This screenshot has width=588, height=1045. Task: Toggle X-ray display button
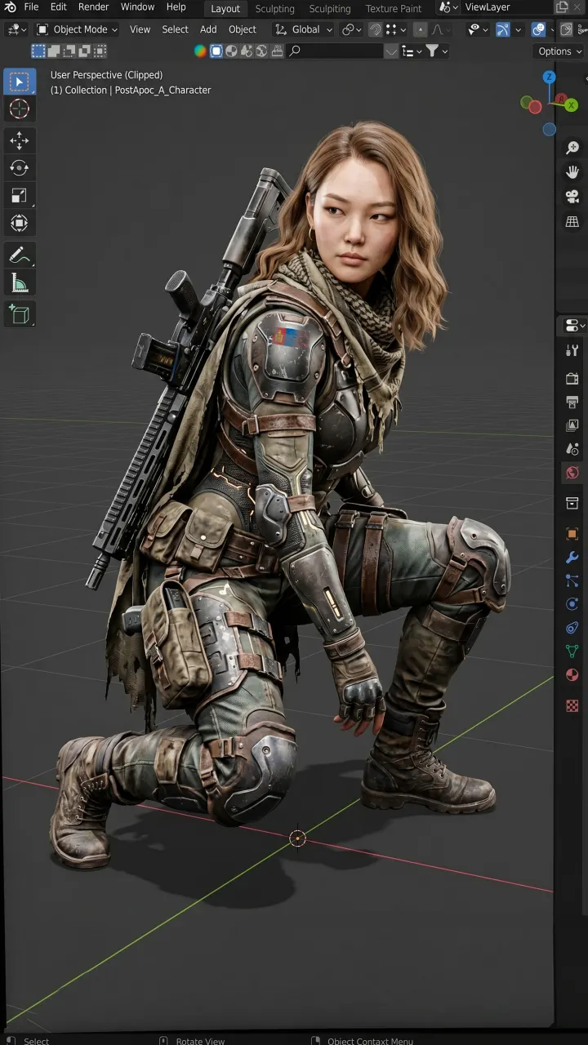coord(567,29)
